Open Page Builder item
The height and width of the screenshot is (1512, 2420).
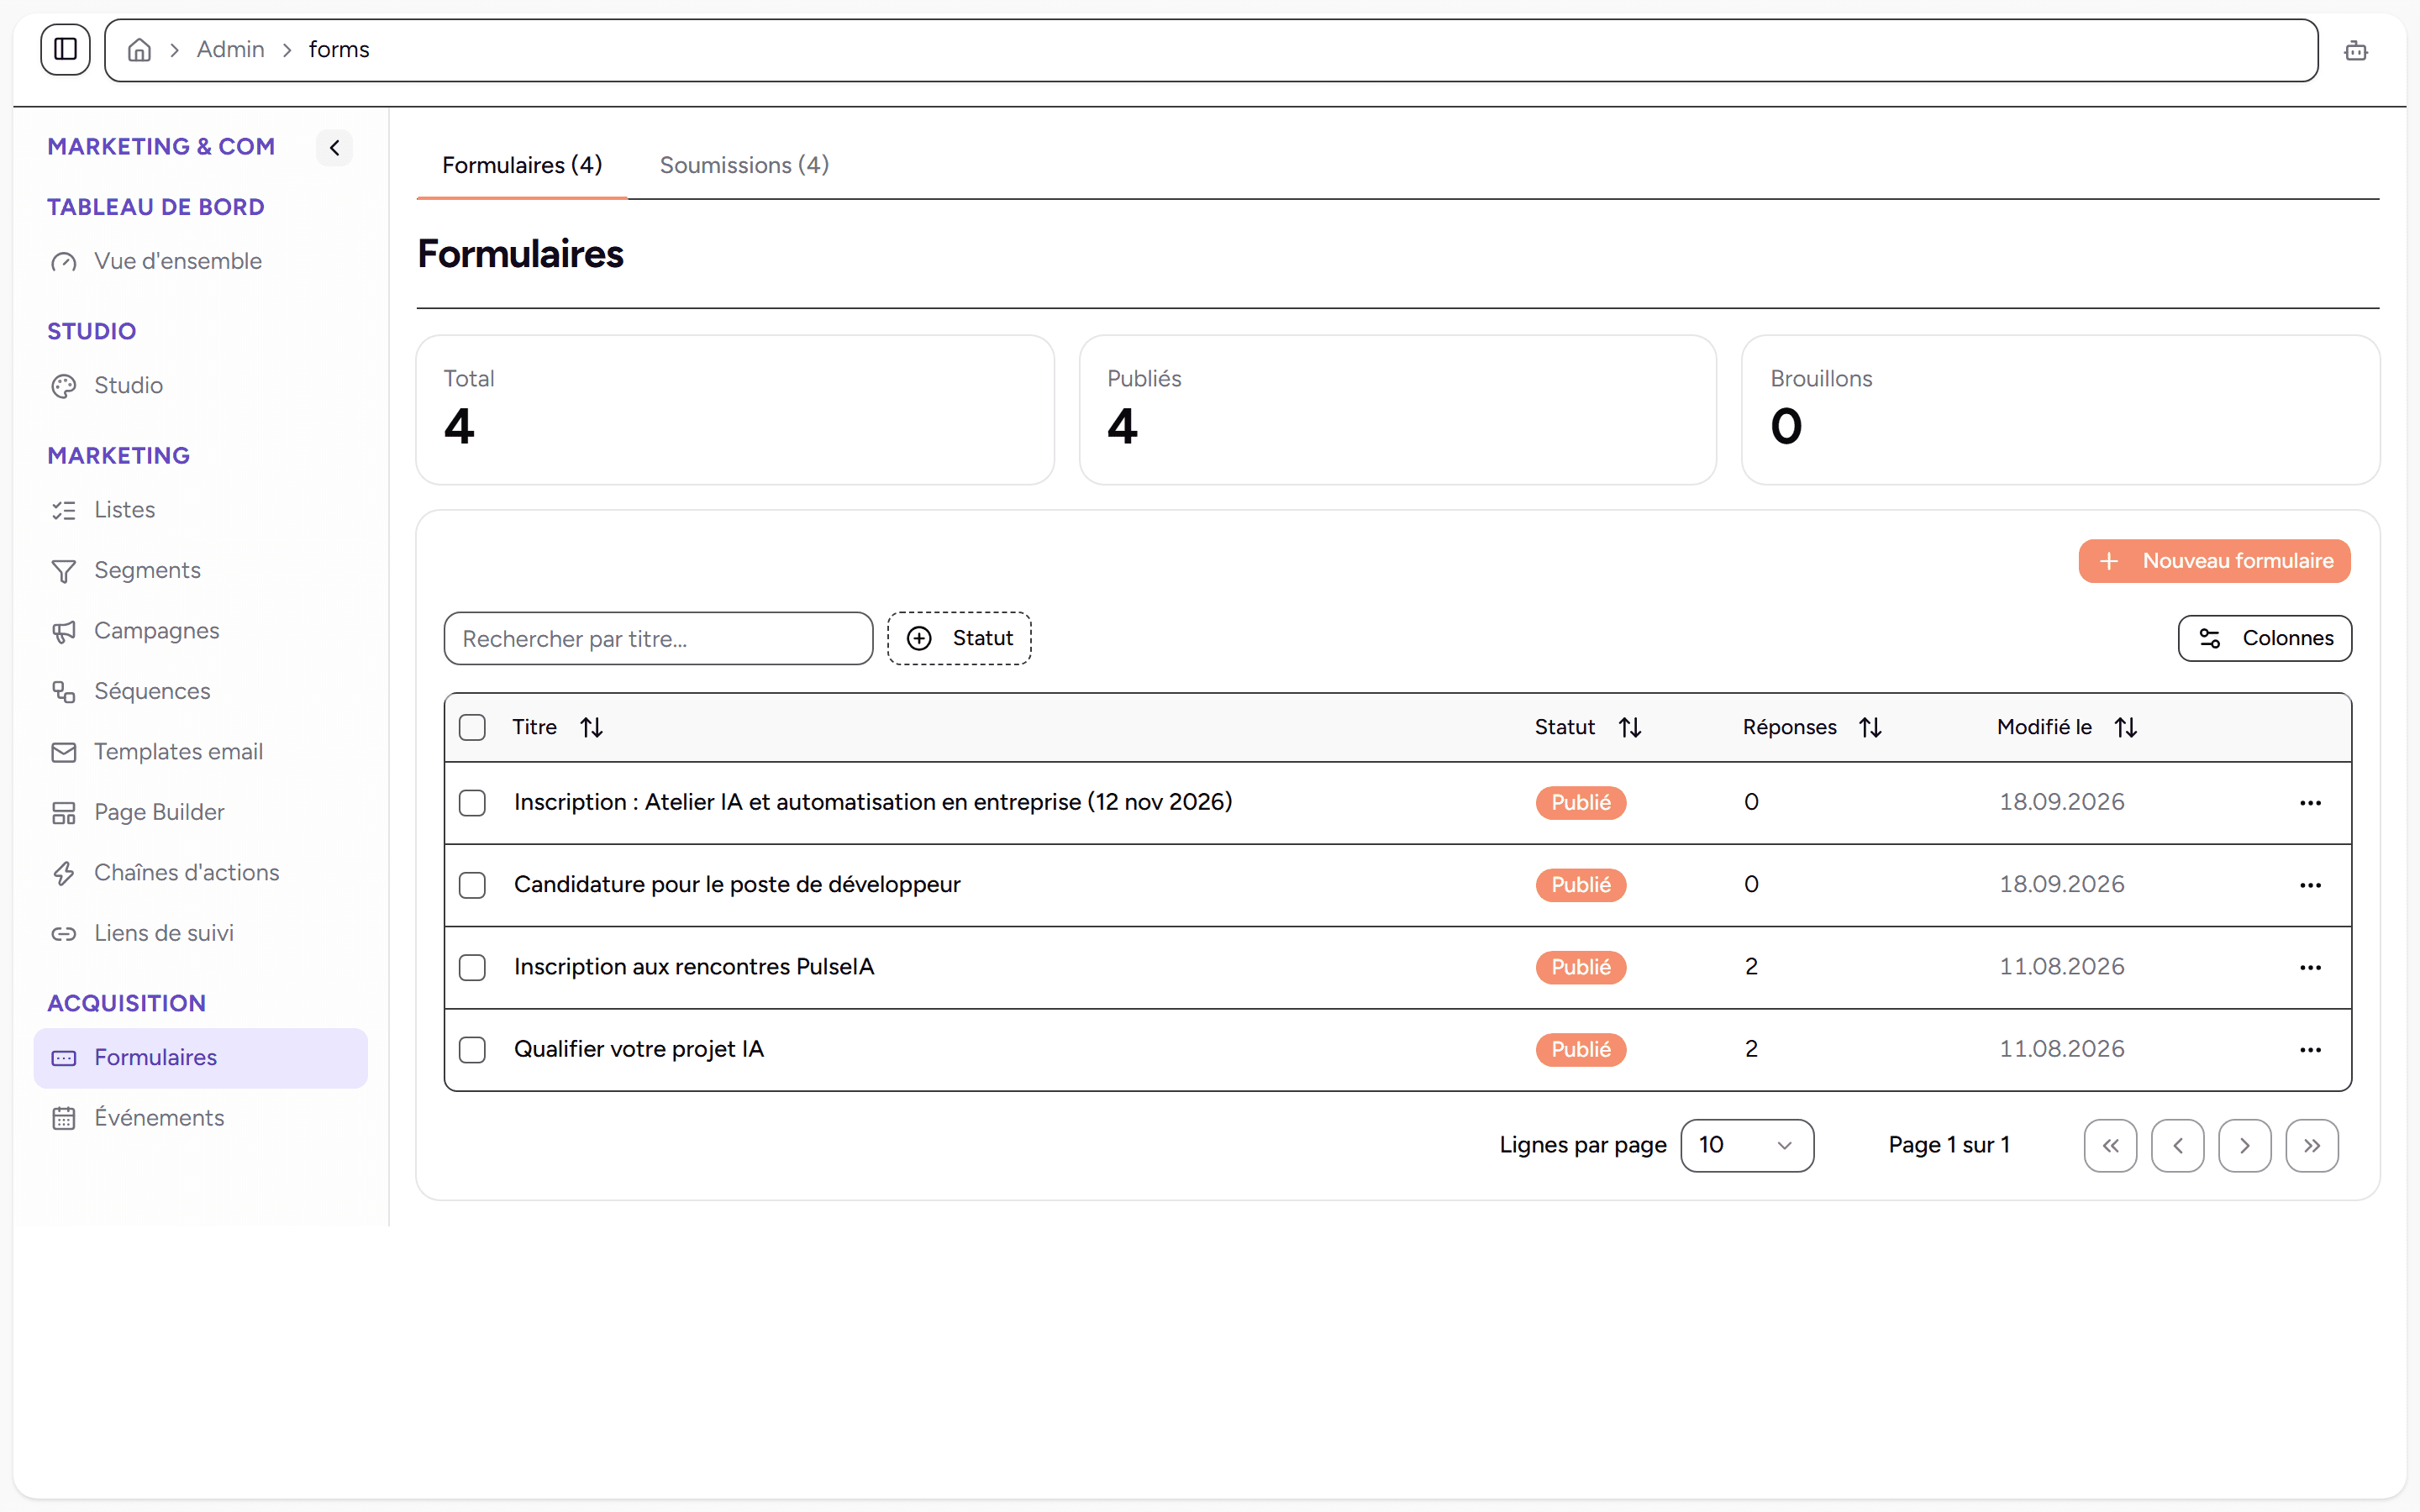tap(200, 812)
